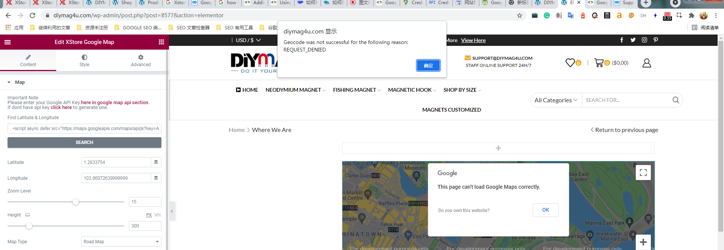The height and width of the screenshot is (250, 724).
Task: Open Google Translate extension icon
Action: point(571,15)
